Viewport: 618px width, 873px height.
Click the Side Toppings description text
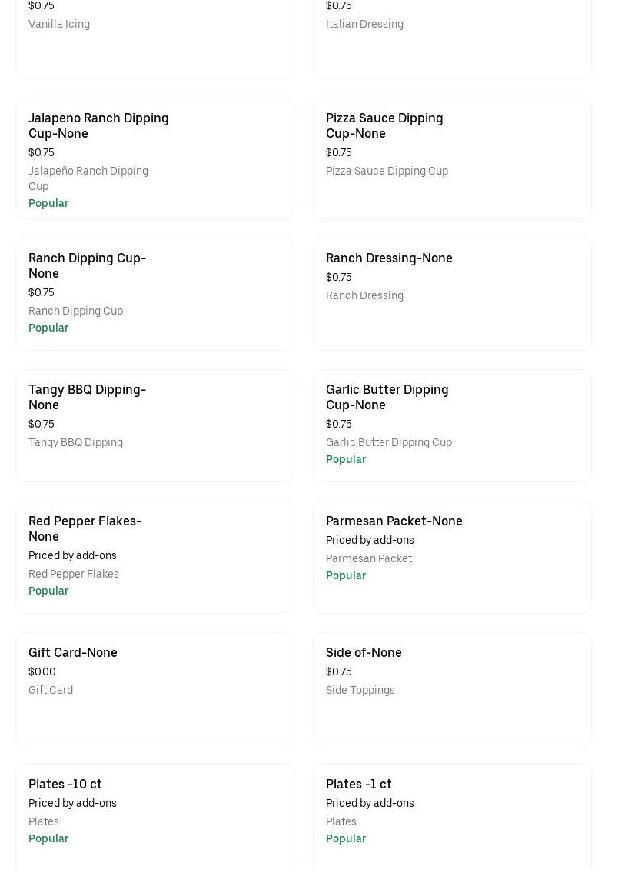[360, 690]
